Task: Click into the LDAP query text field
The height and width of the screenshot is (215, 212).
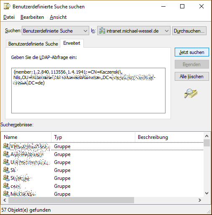Action: click(88, 90)
